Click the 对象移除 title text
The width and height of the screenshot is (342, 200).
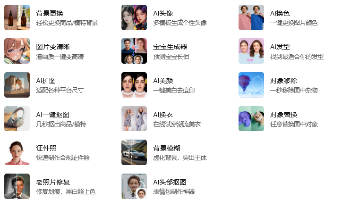tap(283, 81)
